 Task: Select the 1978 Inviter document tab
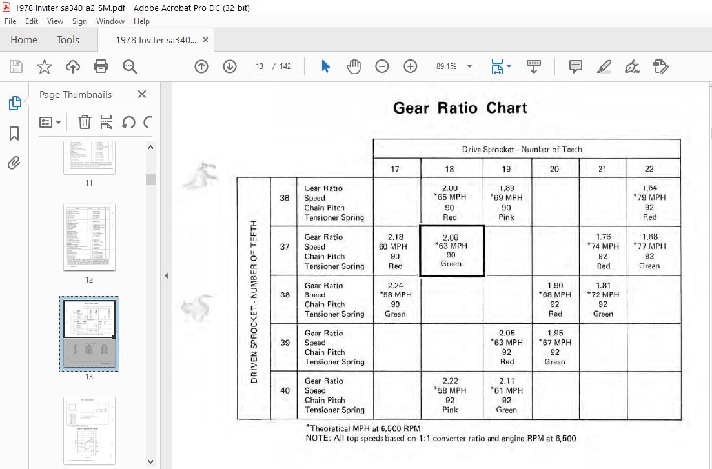pos(156,40)
